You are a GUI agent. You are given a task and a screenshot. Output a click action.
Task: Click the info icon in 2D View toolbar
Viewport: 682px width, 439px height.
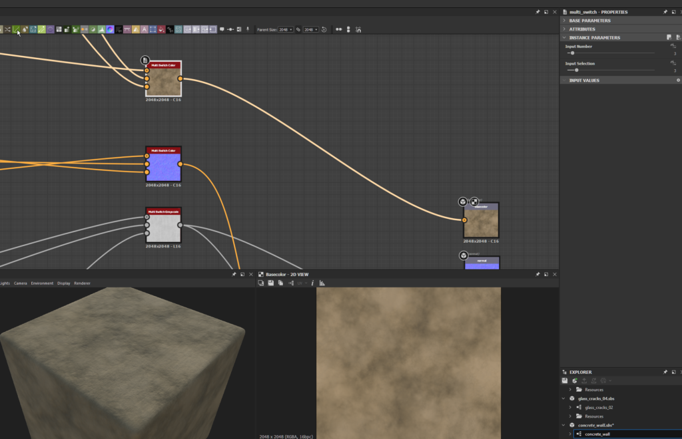pos(312,283)
